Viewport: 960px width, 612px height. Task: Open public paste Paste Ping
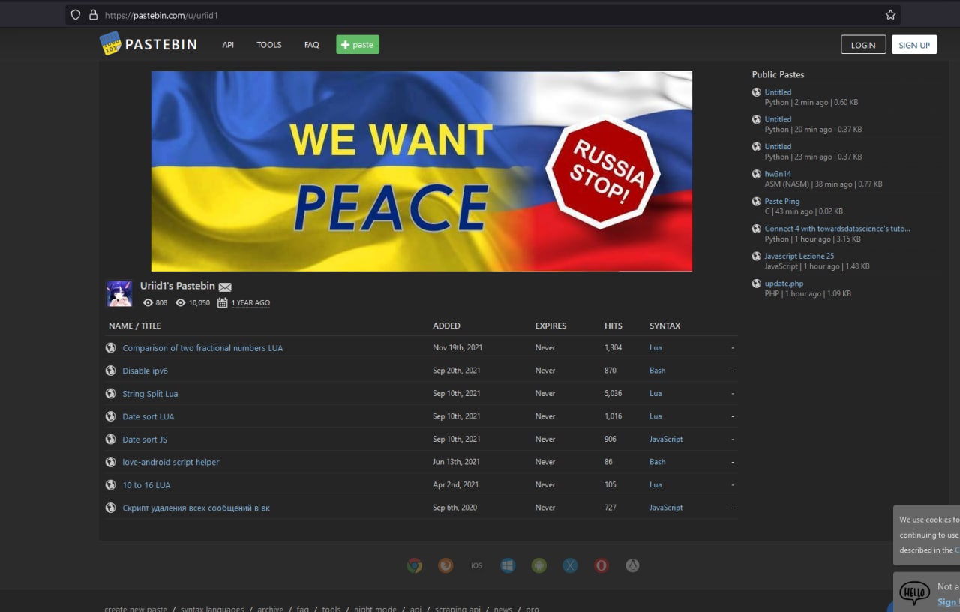pyautogui.click(x=782, y=201)
